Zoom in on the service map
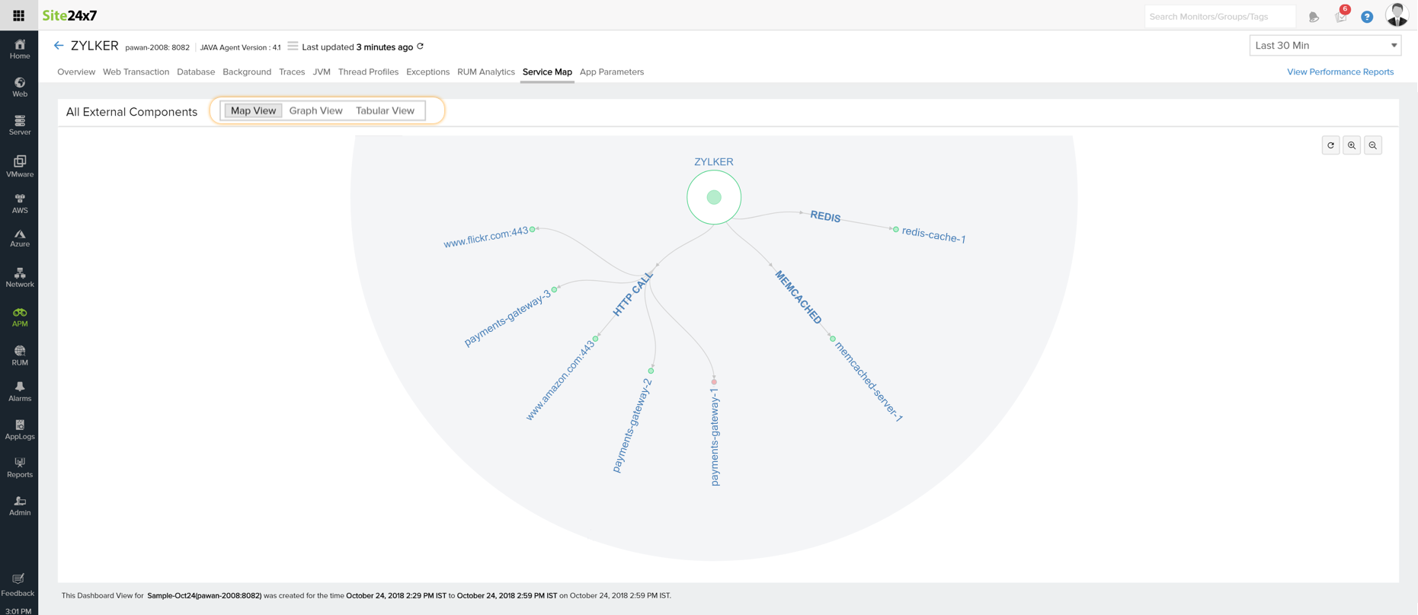Viewport: 1418px width, 615px height. [1352, 145]
